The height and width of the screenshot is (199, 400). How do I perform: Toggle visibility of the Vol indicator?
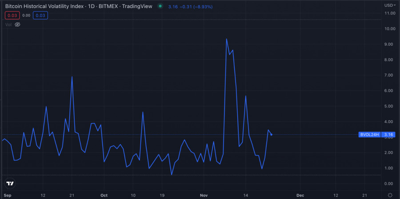click(x=17, y=24)
